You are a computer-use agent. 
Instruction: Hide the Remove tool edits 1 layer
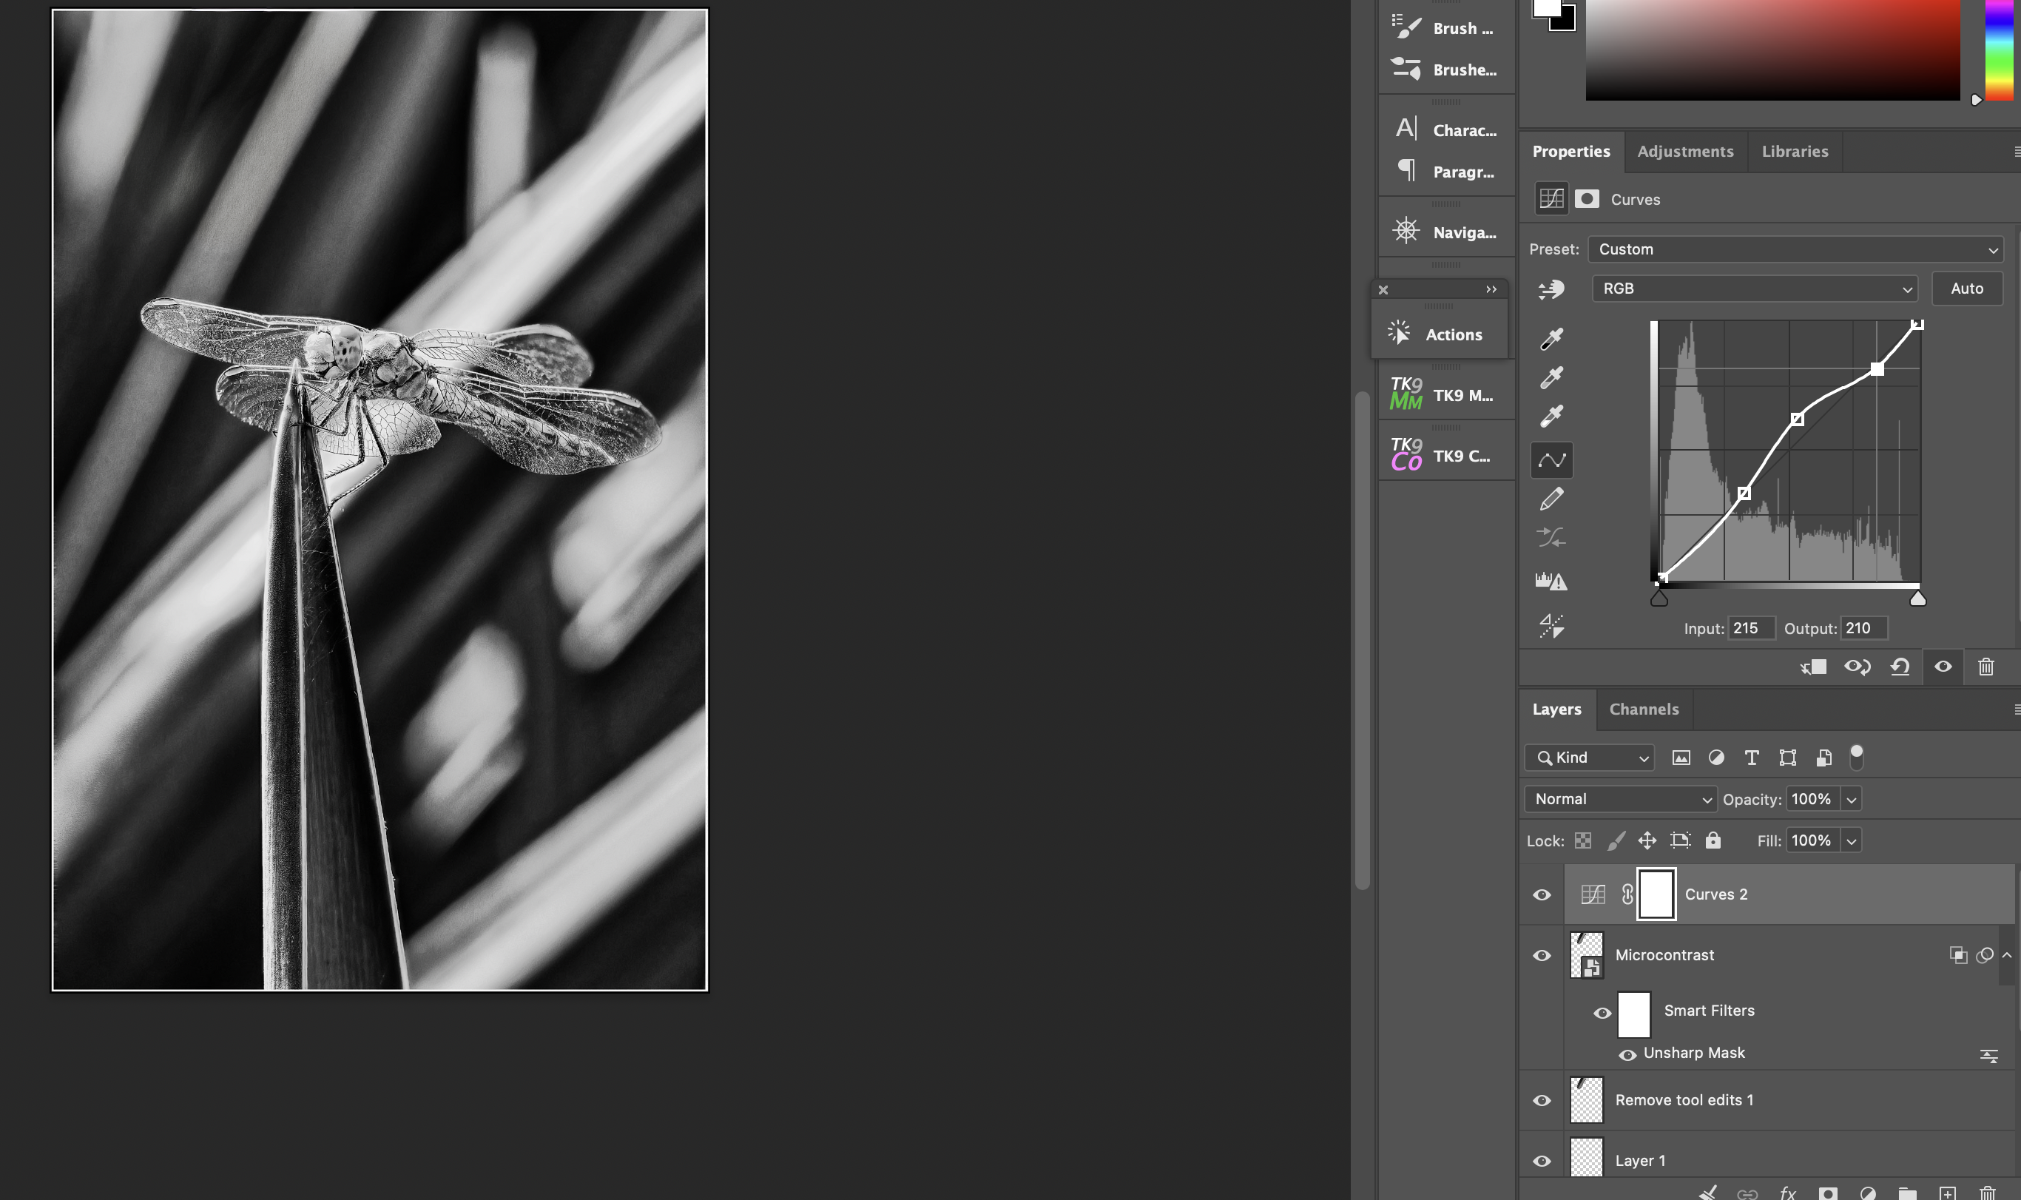coord(1542,1101)
